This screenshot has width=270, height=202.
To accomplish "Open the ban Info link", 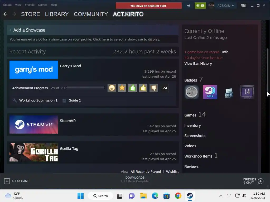I will pyautogui.click(x=225, y=52).
